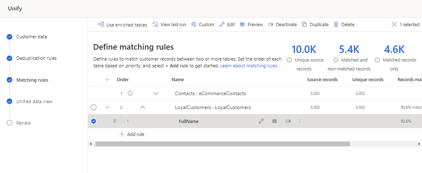
Task: Go to the Review step
Action: point(24,123)
